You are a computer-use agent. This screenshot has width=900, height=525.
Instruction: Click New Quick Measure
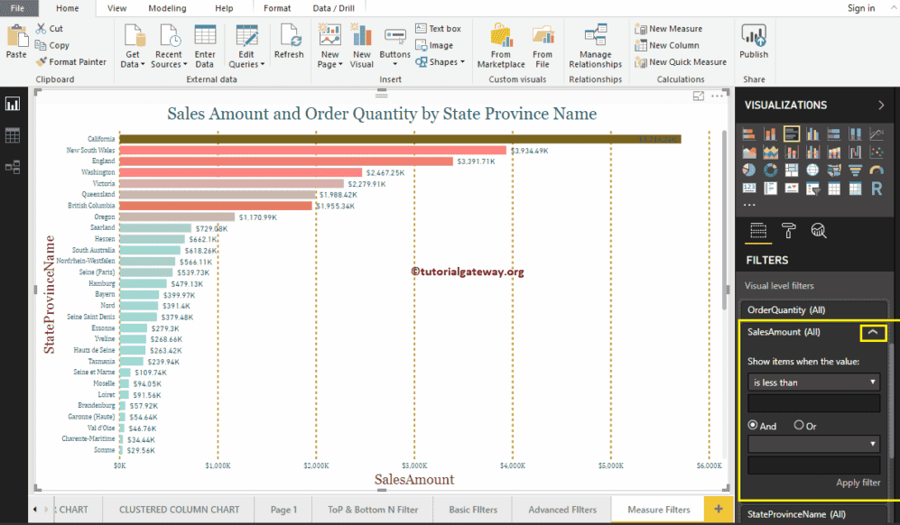(681, 62)
